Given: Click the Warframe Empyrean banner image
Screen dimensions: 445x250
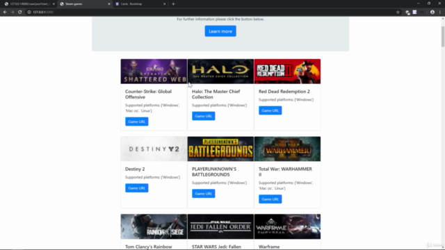Looking at the screenshot, I should pos(287,226).
